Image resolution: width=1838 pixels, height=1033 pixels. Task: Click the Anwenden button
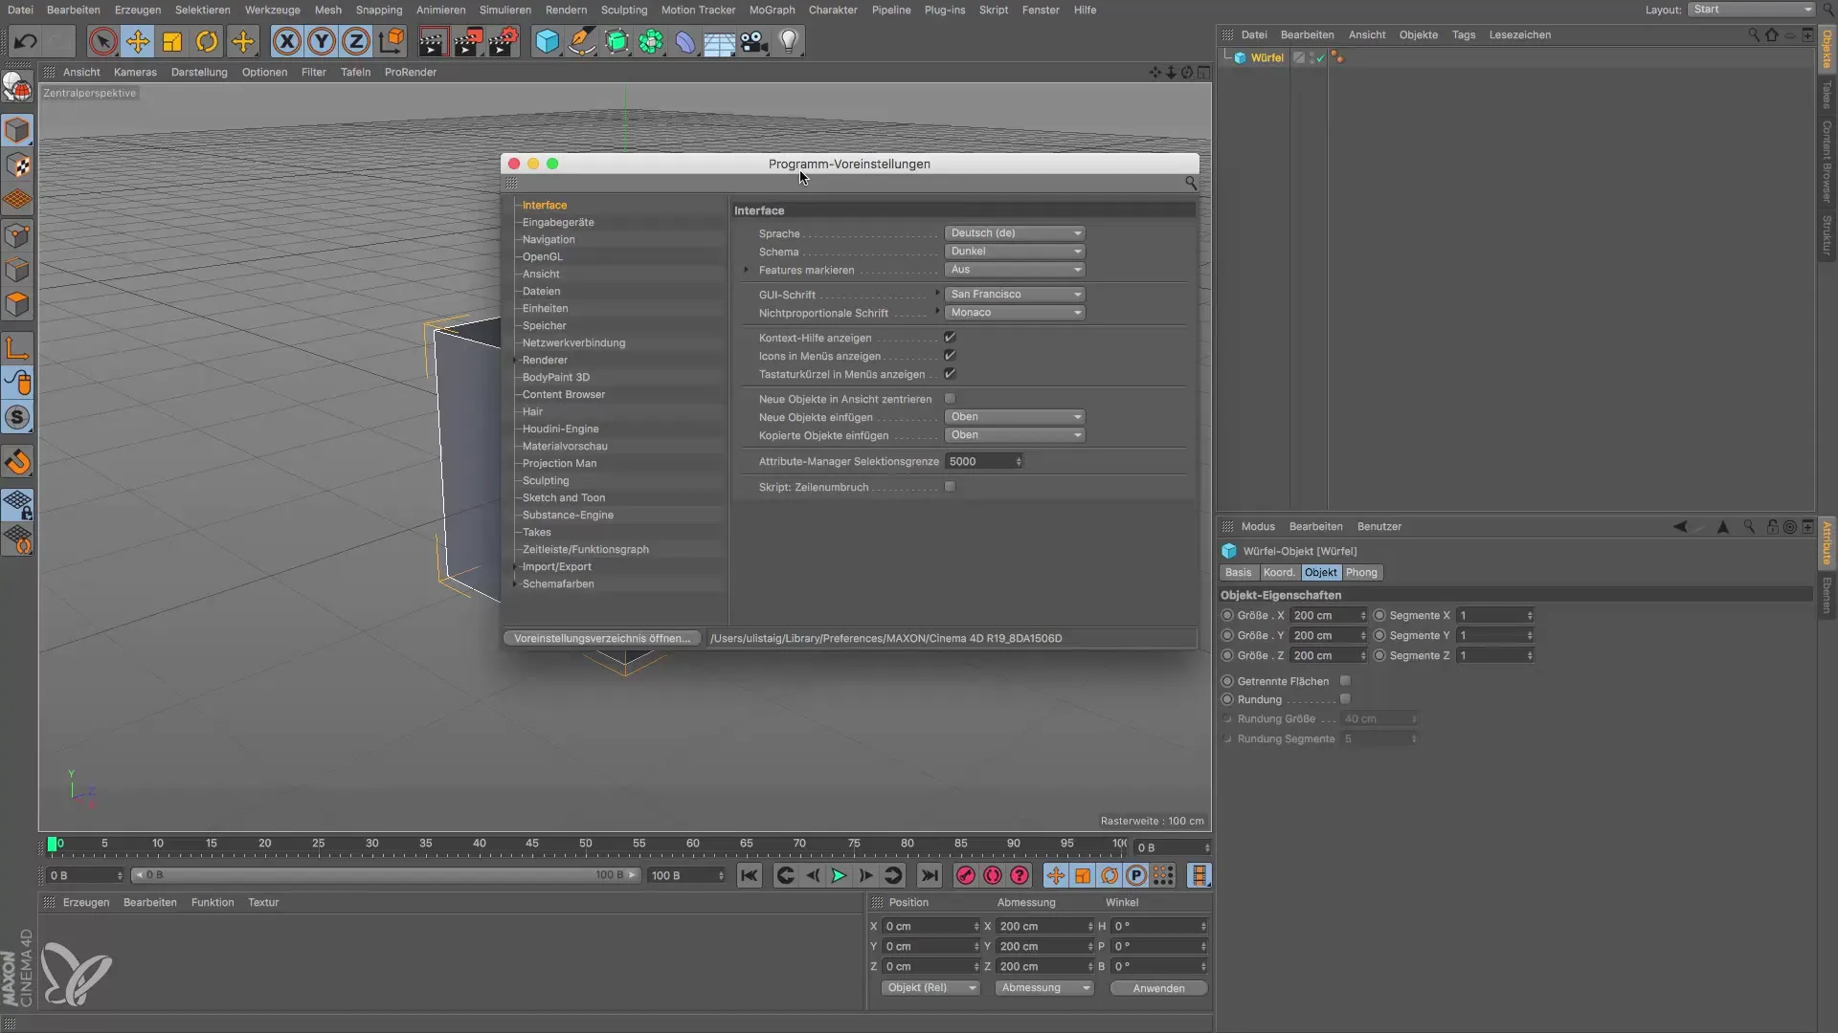[1158, 988]
